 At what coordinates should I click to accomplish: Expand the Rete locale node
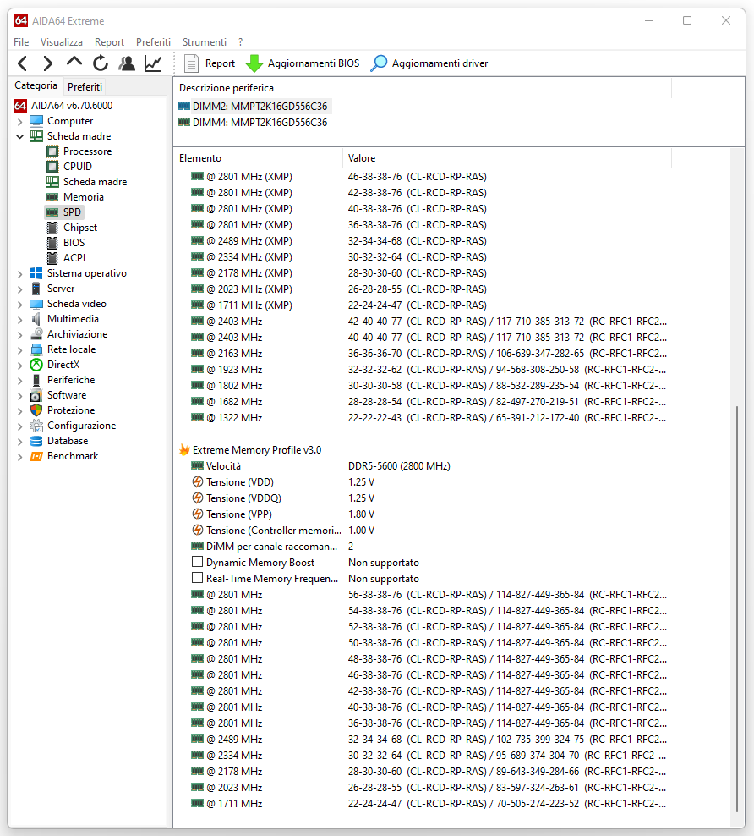19,350
